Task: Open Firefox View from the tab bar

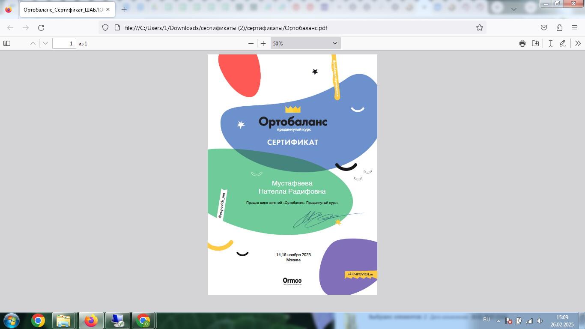Action: pyautogui.click(x=9, y=9)
